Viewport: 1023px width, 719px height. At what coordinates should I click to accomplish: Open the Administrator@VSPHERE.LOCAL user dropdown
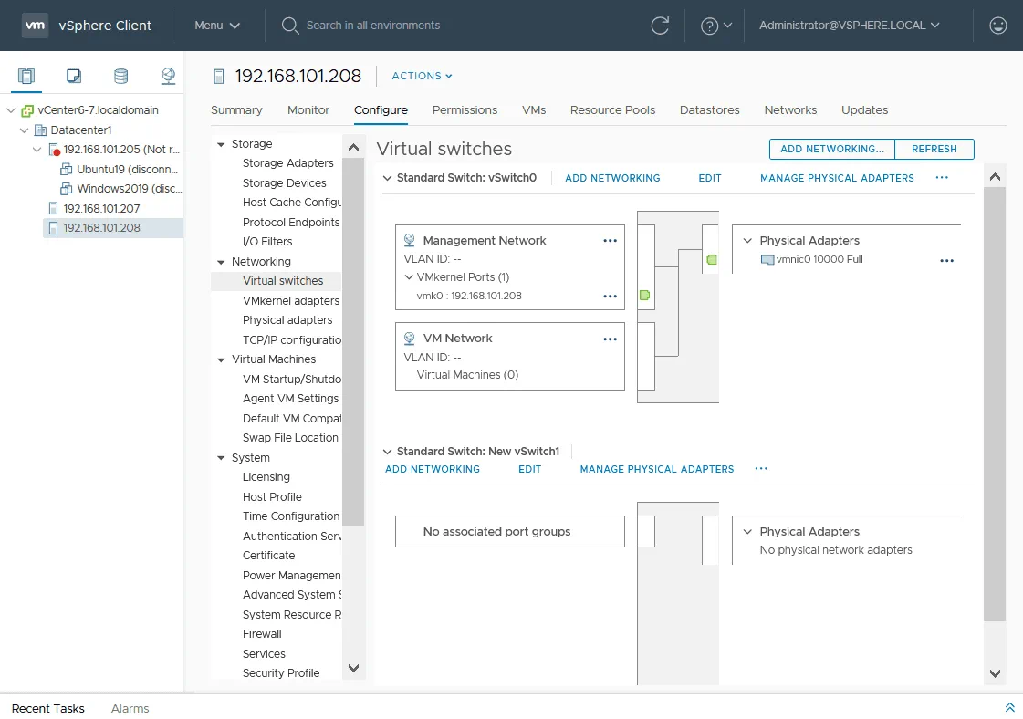coord(849,26)
